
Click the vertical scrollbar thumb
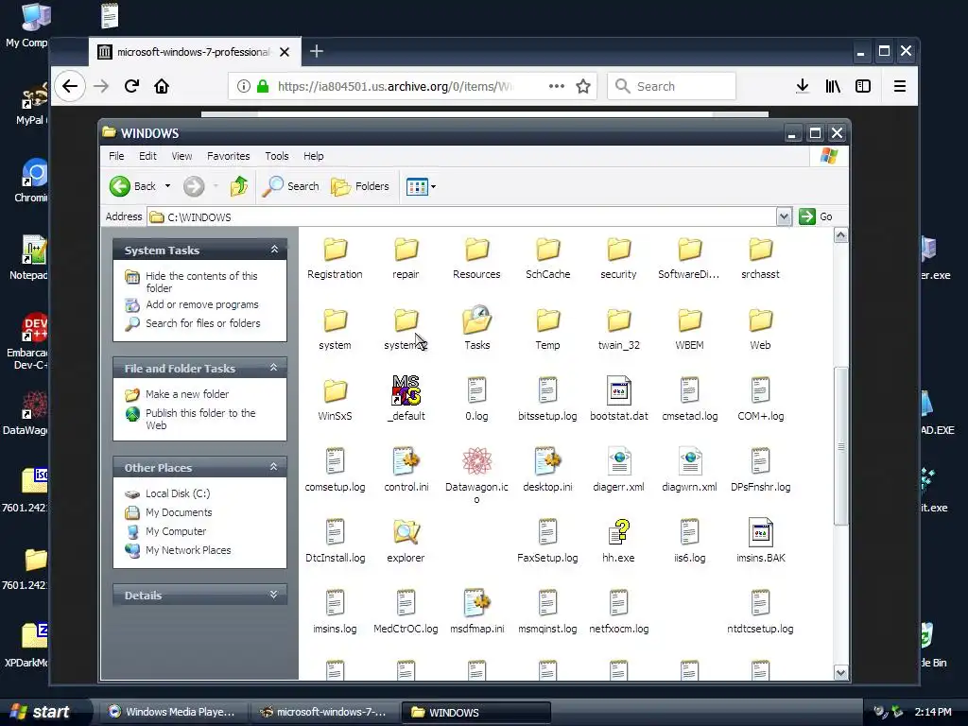click(x=840, y=446)
